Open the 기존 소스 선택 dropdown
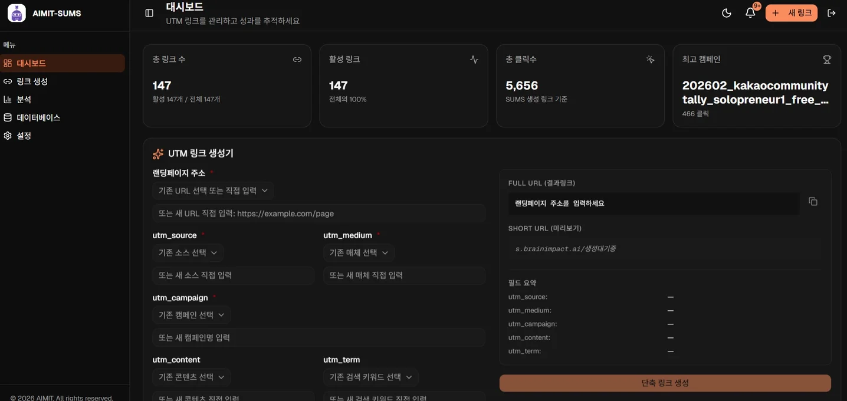The image size is (847, 401). 188,252
